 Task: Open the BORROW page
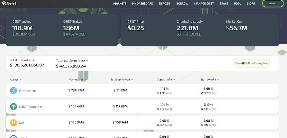tap(182, 3)
